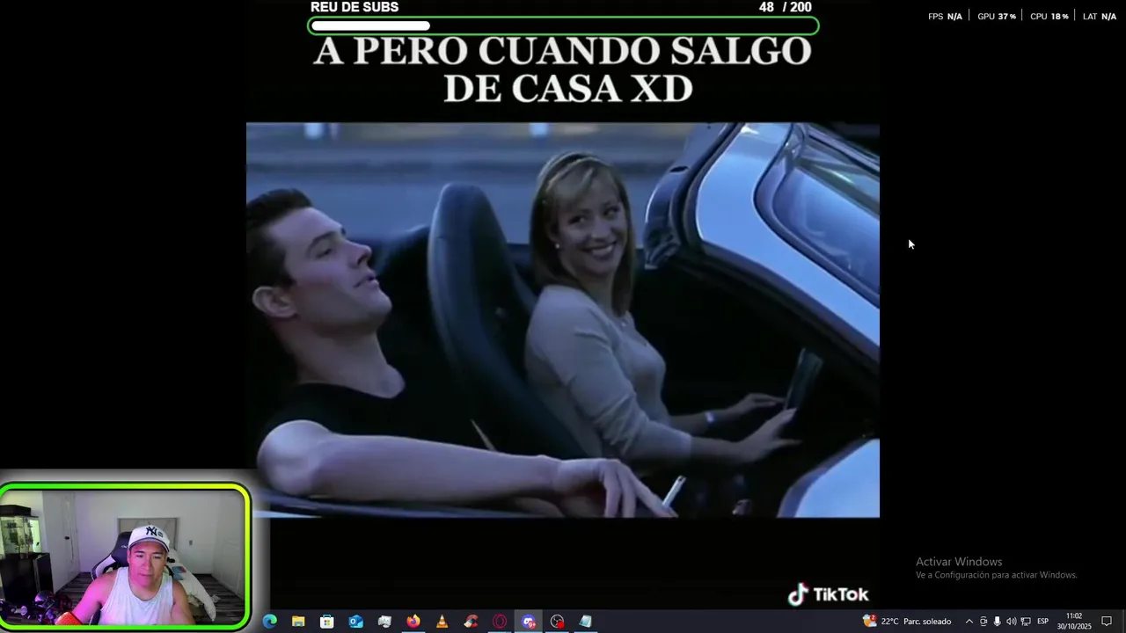Open Firefox from the taskbar
Viewport: 1126px width, 633px height.
[x=413, y=622]
